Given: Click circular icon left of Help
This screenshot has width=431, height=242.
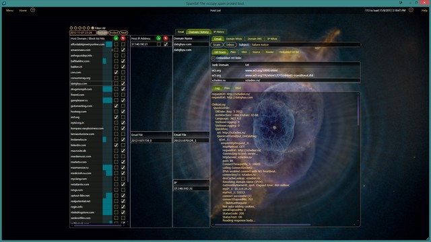Looking at the screenshot, I should click(x=411, y=10).
